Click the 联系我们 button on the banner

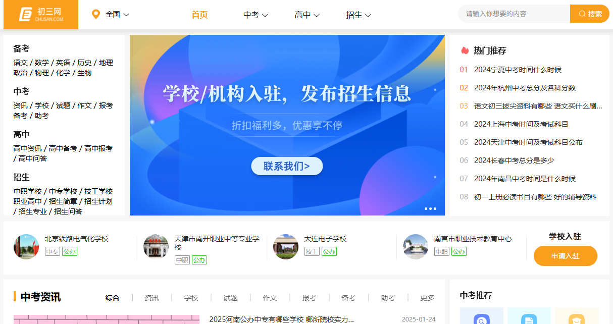click(x=287, y=166)
